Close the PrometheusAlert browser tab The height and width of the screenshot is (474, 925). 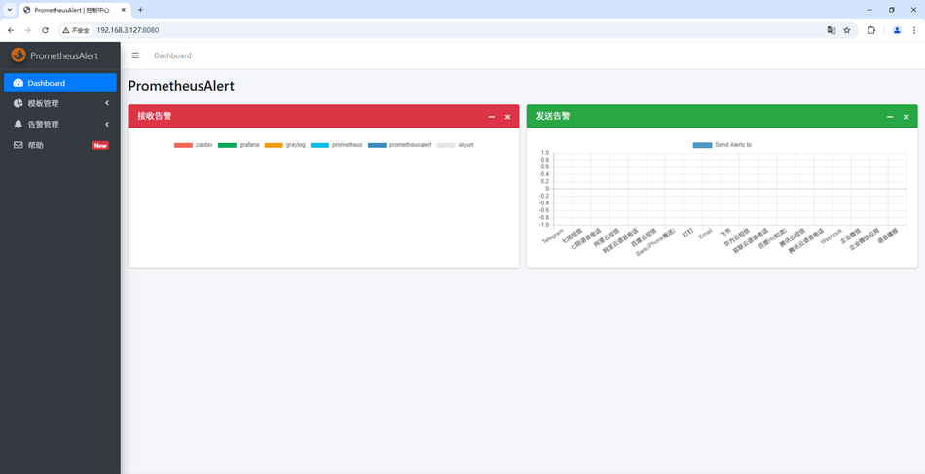(123, 10)
